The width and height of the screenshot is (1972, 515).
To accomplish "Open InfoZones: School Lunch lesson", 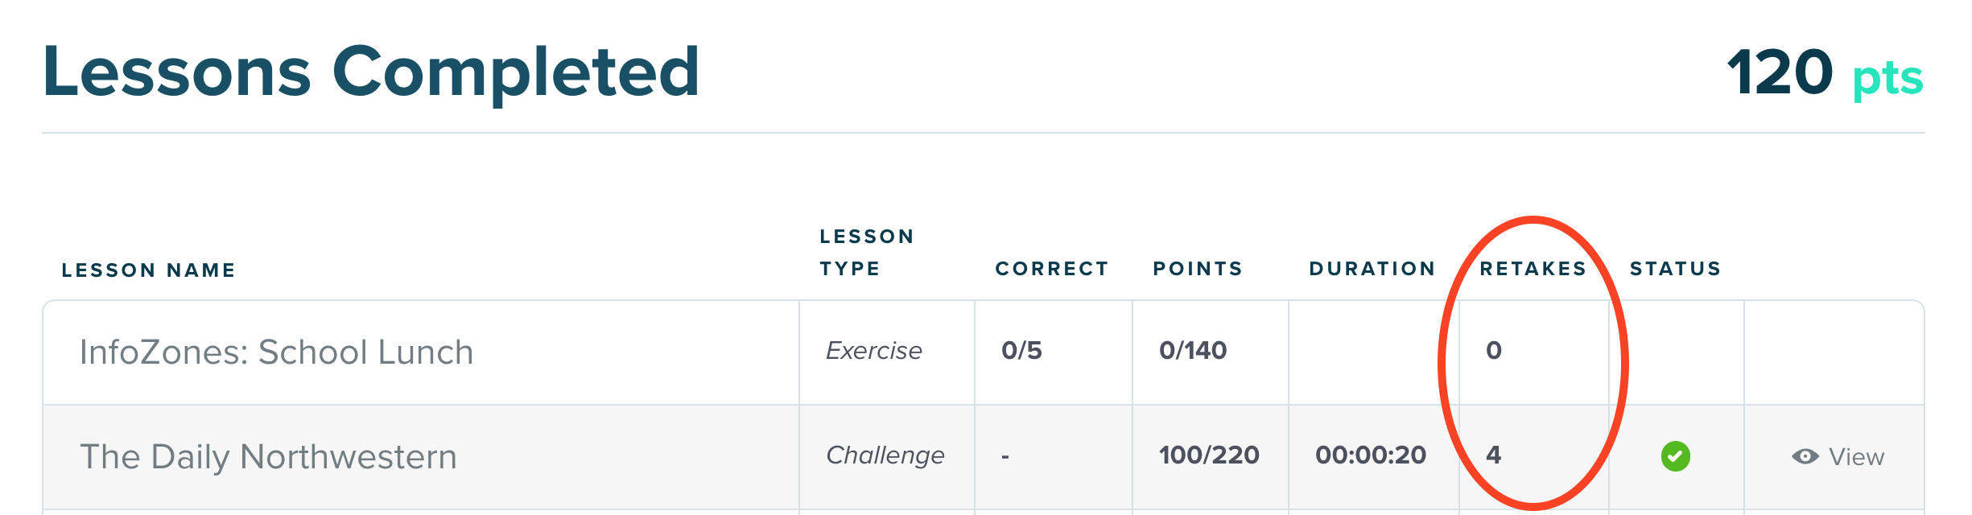I will (x=276, y=352).
